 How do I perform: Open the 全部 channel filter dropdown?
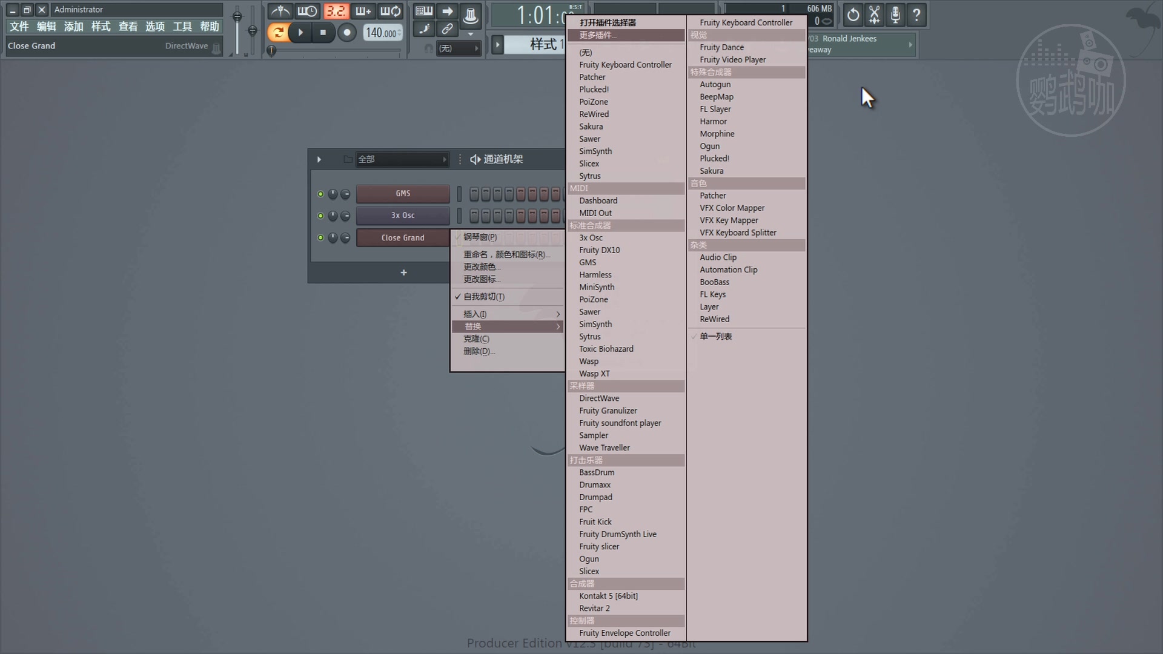pyautogui.click(x=402, y=159)
